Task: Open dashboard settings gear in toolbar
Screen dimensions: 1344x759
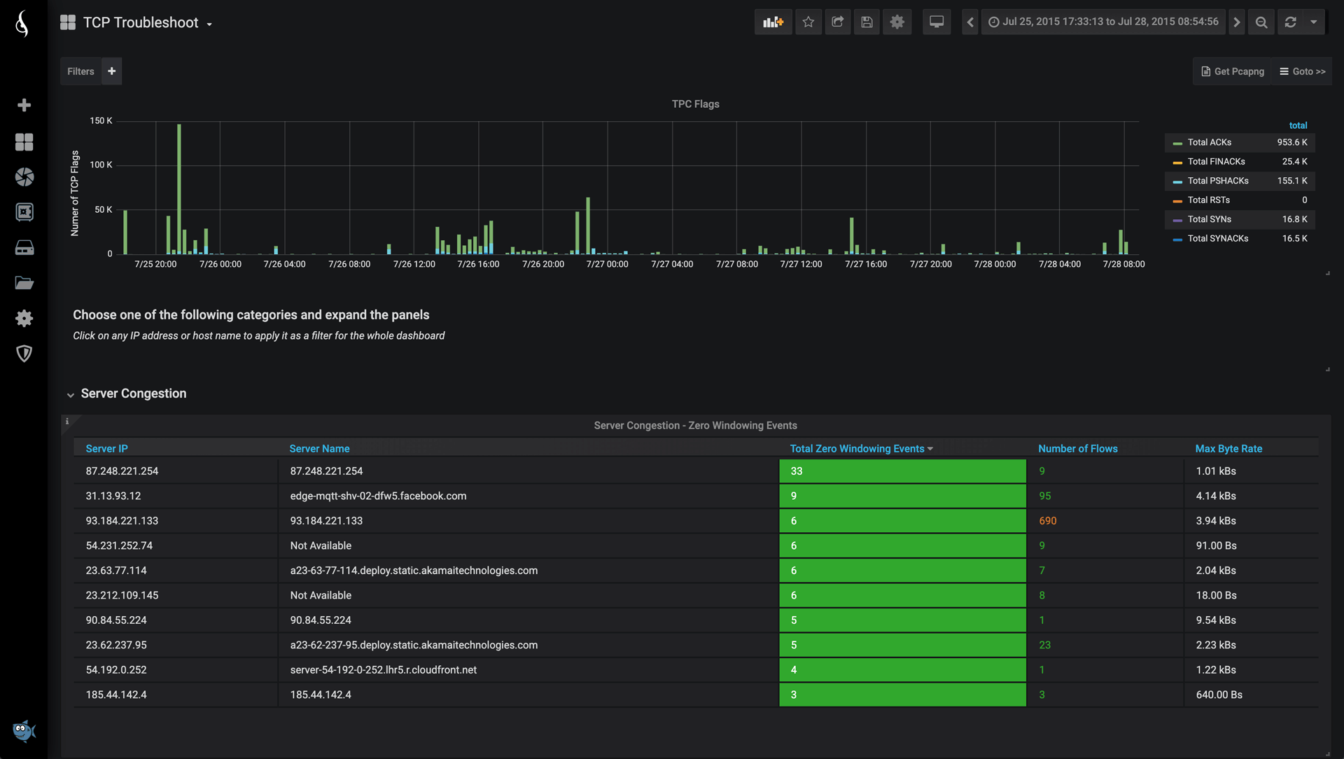Action: pyautogui.click(x=897, y=22)
